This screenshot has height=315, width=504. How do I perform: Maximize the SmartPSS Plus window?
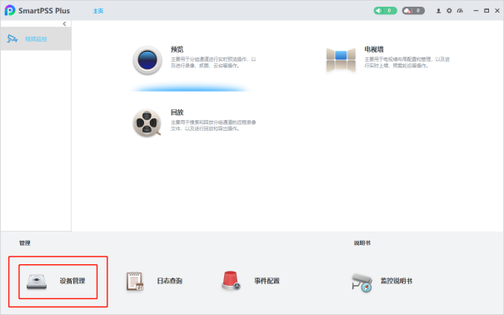487,11
